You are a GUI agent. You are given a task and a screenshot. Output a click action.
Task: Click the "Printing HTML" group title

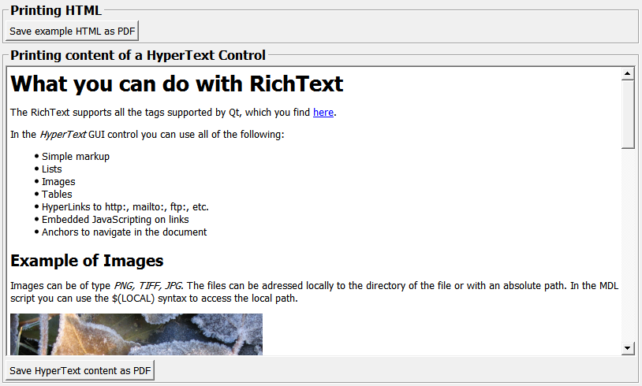55,10
